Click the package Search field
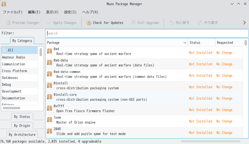The height and width of the screenshot is (144, 249). 147,33
